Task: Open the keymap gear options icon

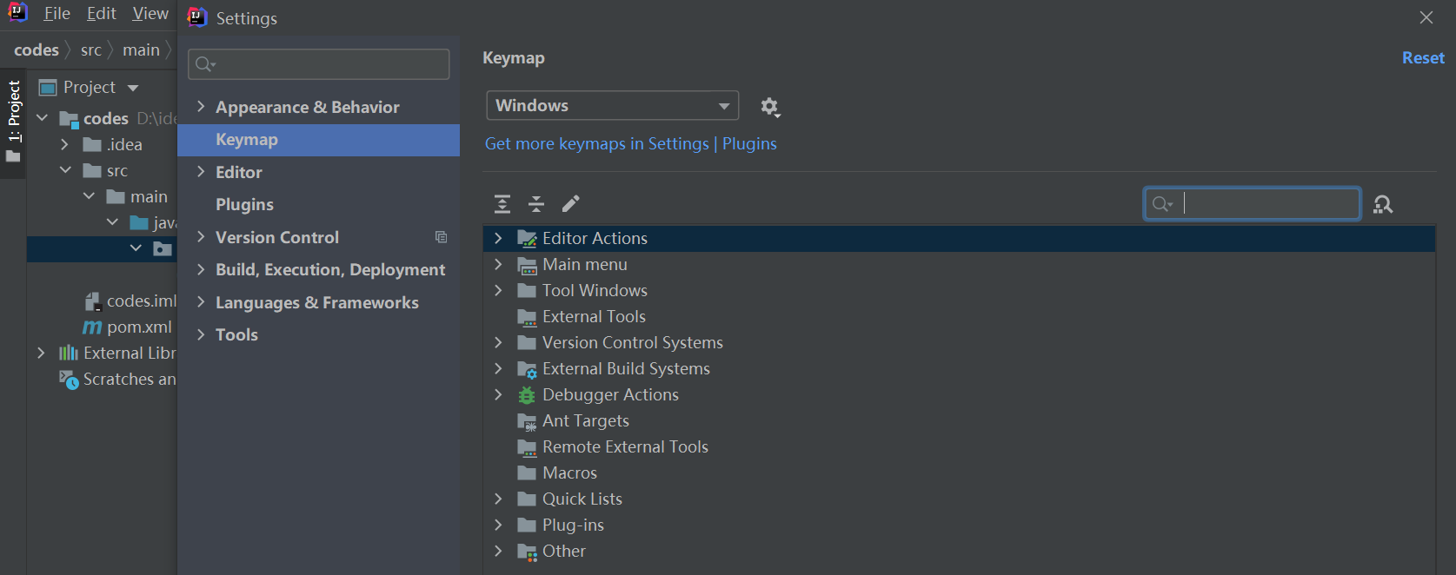Action: 769,107
